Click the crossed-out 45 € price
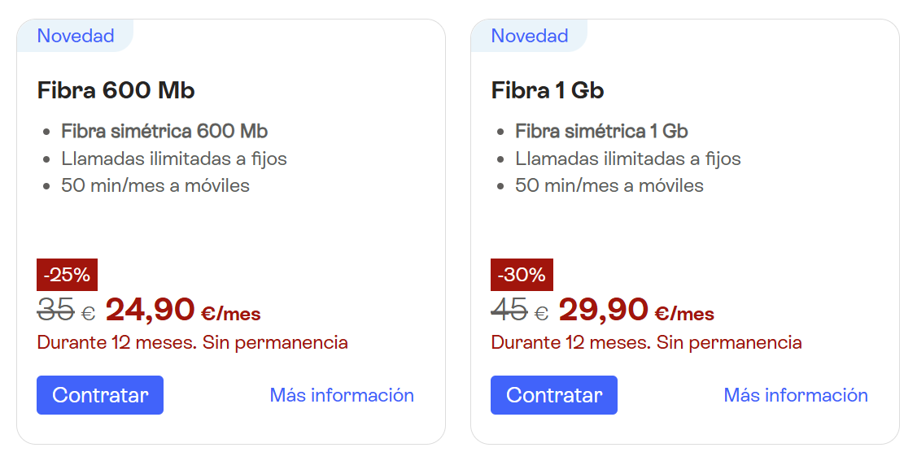 click(x=519, y=311)
